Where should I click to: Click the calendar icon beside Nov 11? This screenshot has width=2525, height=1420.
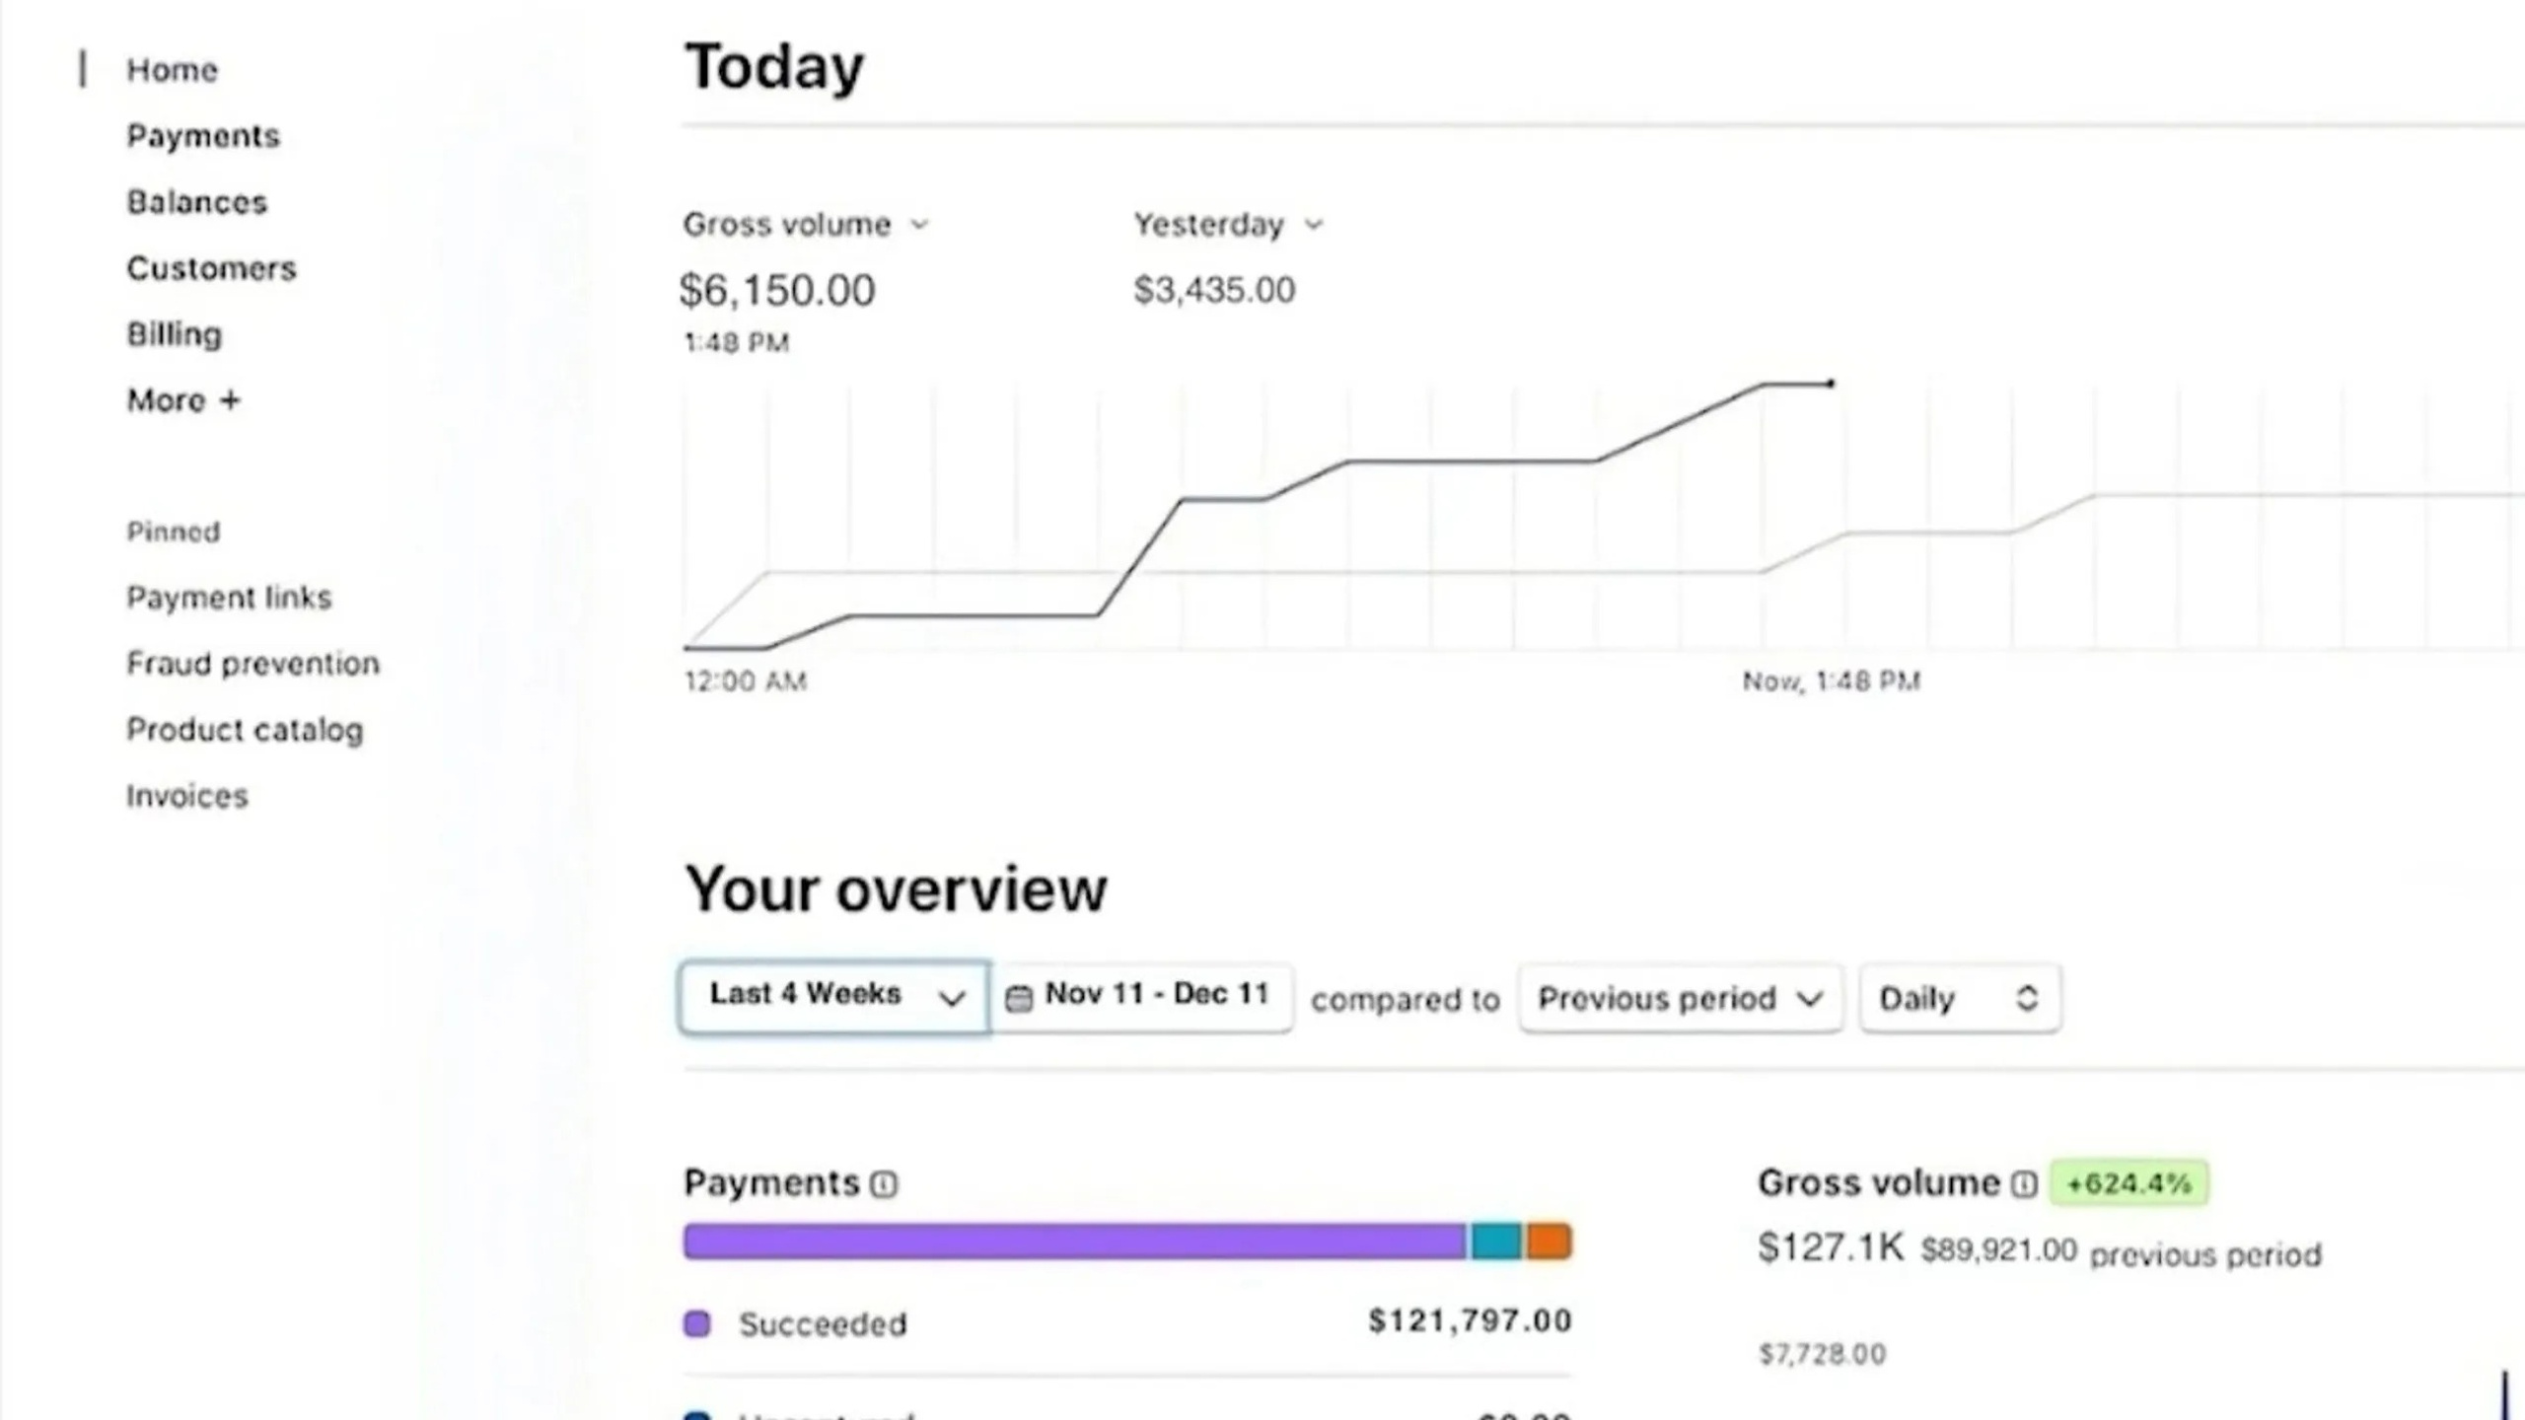[x=1018, y=998]
